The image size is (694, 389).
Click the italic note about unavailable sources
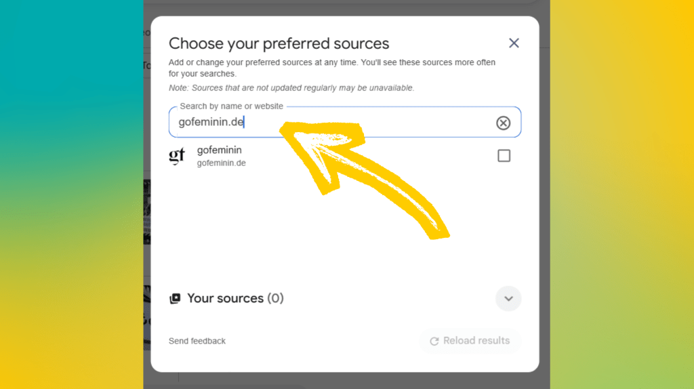(x=291, y=88)
